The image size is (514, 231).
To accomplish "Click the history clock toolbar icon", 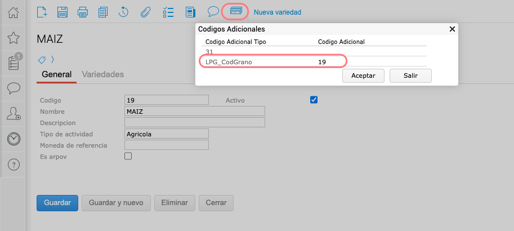I will point(123,11).
